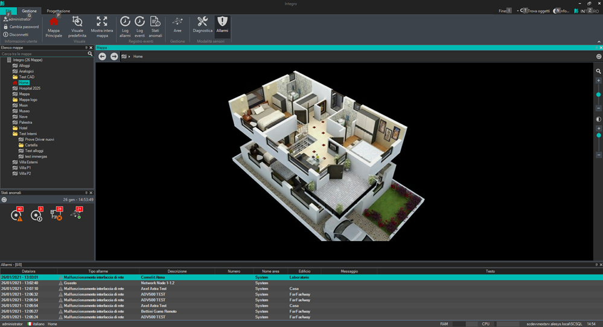This screenshot has height=327, width=603.
Task: Click the map zoom slider handle
Action: 598,94
